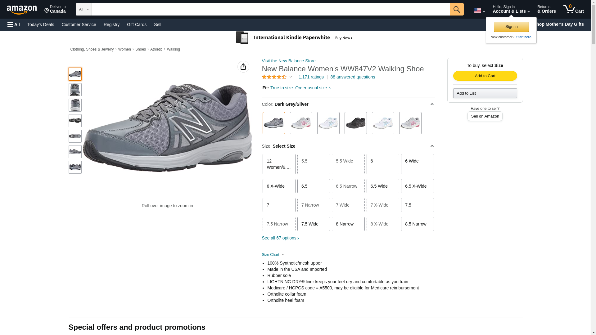The height and width of the screenshot is (335, 596).
Task: Collapse the Color section chevron
Action: pyautogui.click(x=432, y=104)
